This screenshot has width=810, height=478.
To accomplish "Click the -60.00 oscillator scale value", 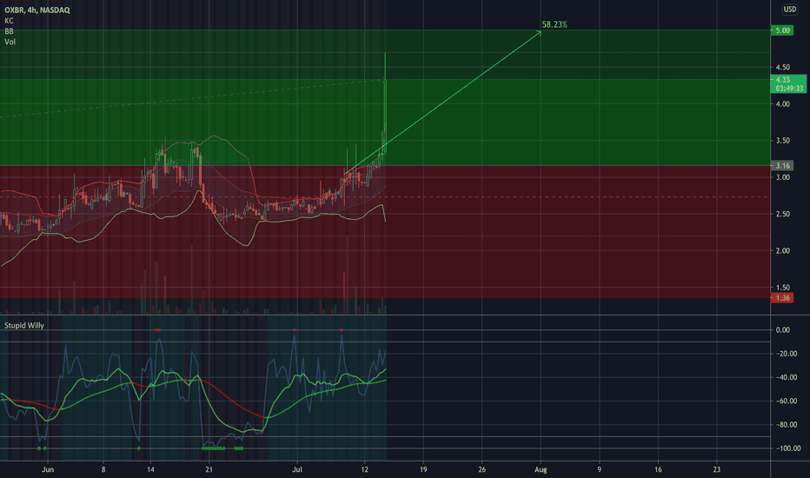I will click(x=787, y=401).
